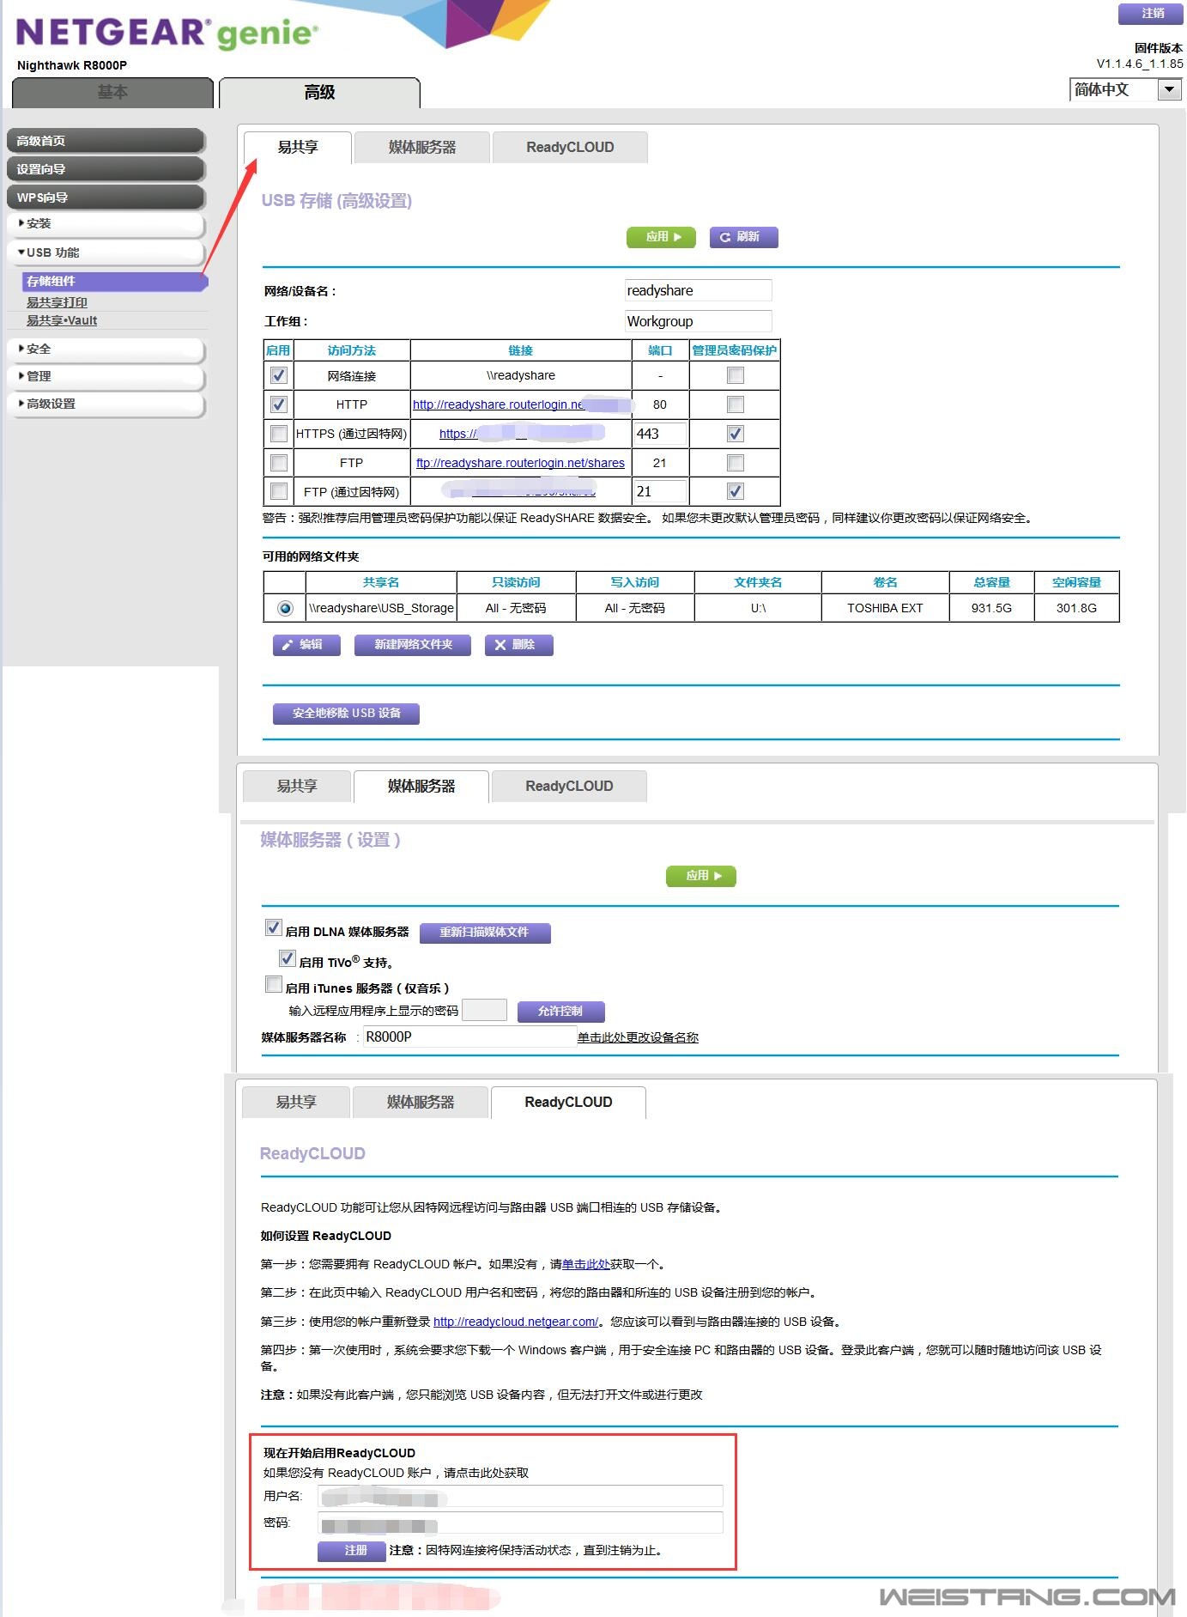Click the 媒体服务器名称 R8000P field
The height and width of the screenshot is (1617, 1187).
(x=469, y=1036)
